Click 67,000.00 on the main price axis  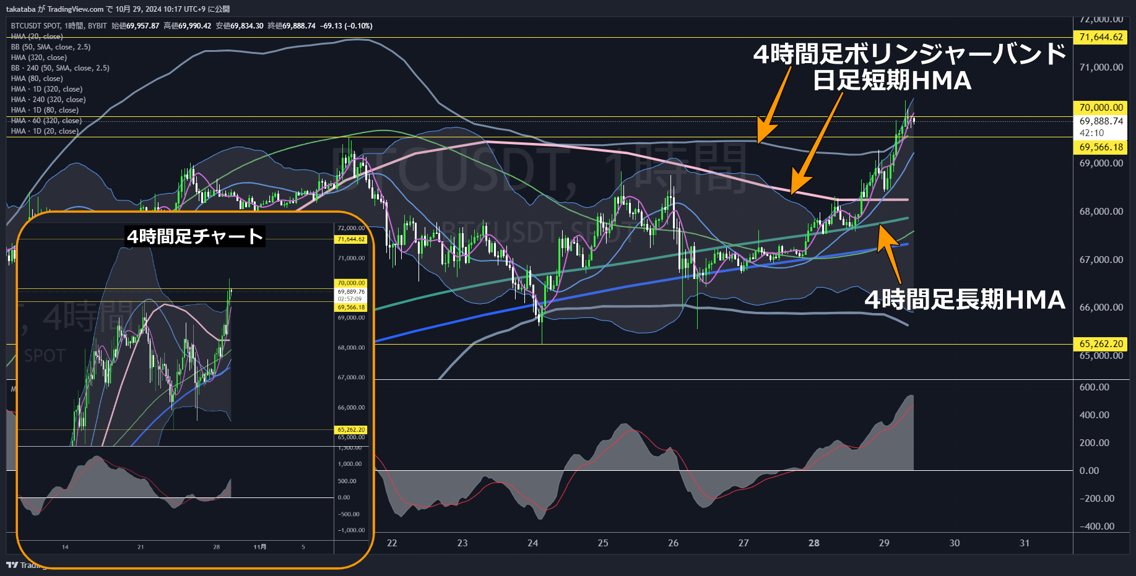point(1101,260)
